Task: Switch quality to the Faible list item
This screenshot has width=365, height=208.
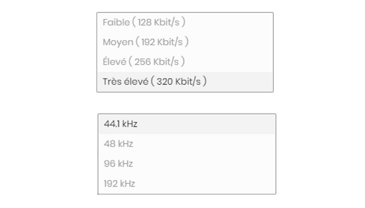Action: coord(144,22)
